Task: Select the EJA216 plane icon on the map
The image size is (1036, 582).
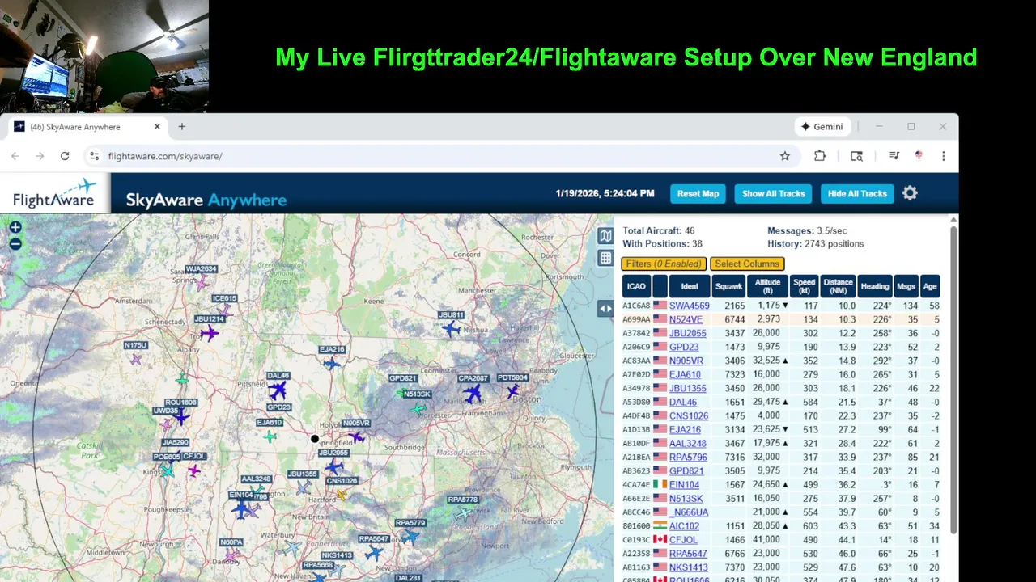Action: tap(331, 363)
